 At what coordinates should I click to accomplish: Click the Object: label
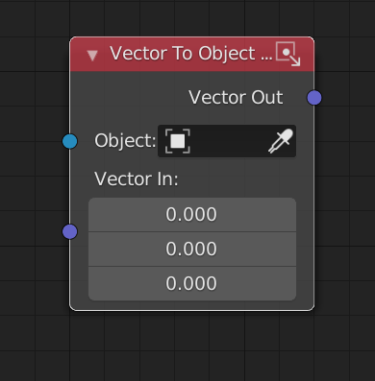[x=125, y=140]
